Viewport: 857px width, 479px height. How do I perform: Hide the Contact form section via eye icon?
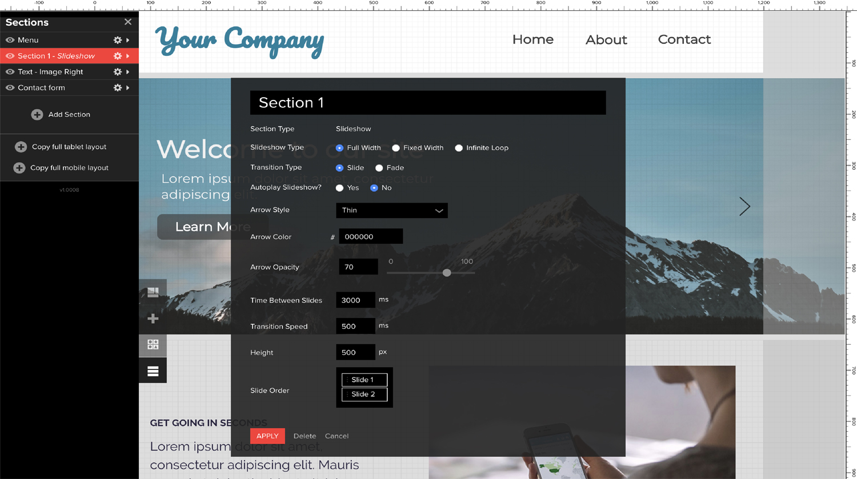click(x=10, y=88)
